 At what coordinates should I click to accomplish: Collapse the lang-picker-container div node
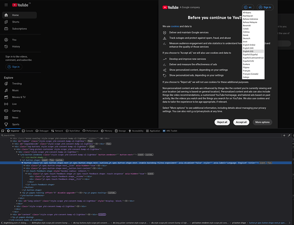coord(15,149)
